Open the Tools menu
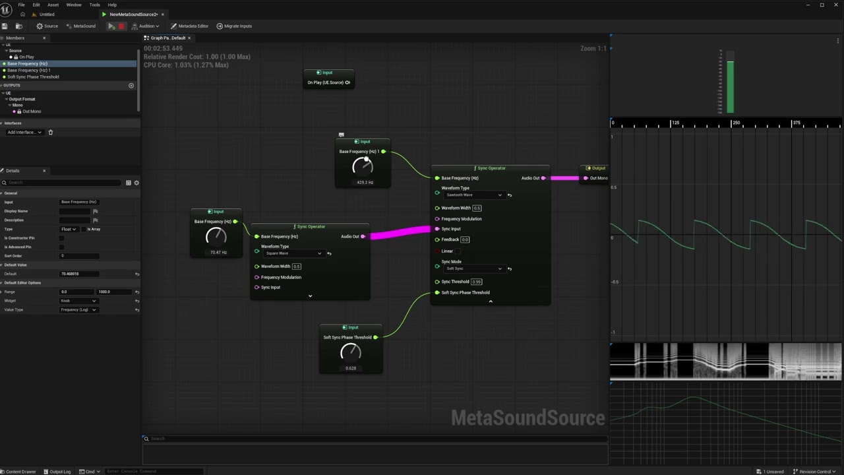Image resolution: width=844 pixels, height=475 pixels. (95, 5)
